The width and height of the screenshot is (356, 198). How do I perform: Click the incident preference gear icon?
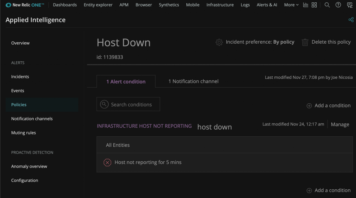tap(219, 42)
